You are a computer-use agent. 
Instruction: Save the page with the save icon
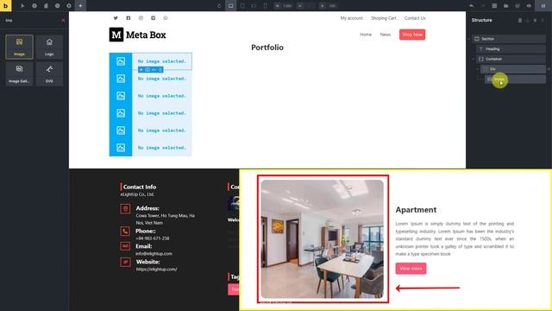543,6
